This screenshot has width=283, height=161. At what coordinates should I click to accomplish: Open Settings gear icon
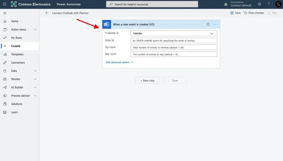259,4
